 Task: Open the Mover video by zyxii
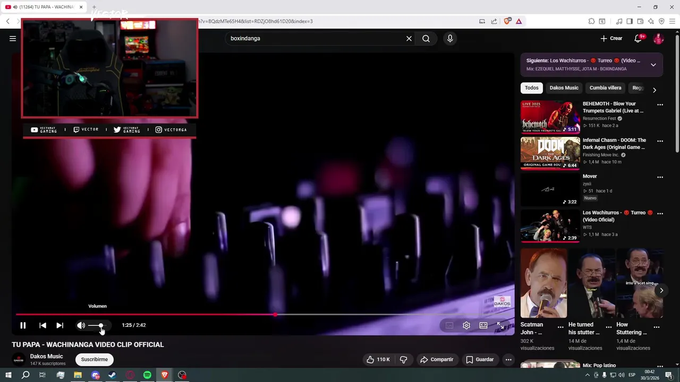point(550,189)
